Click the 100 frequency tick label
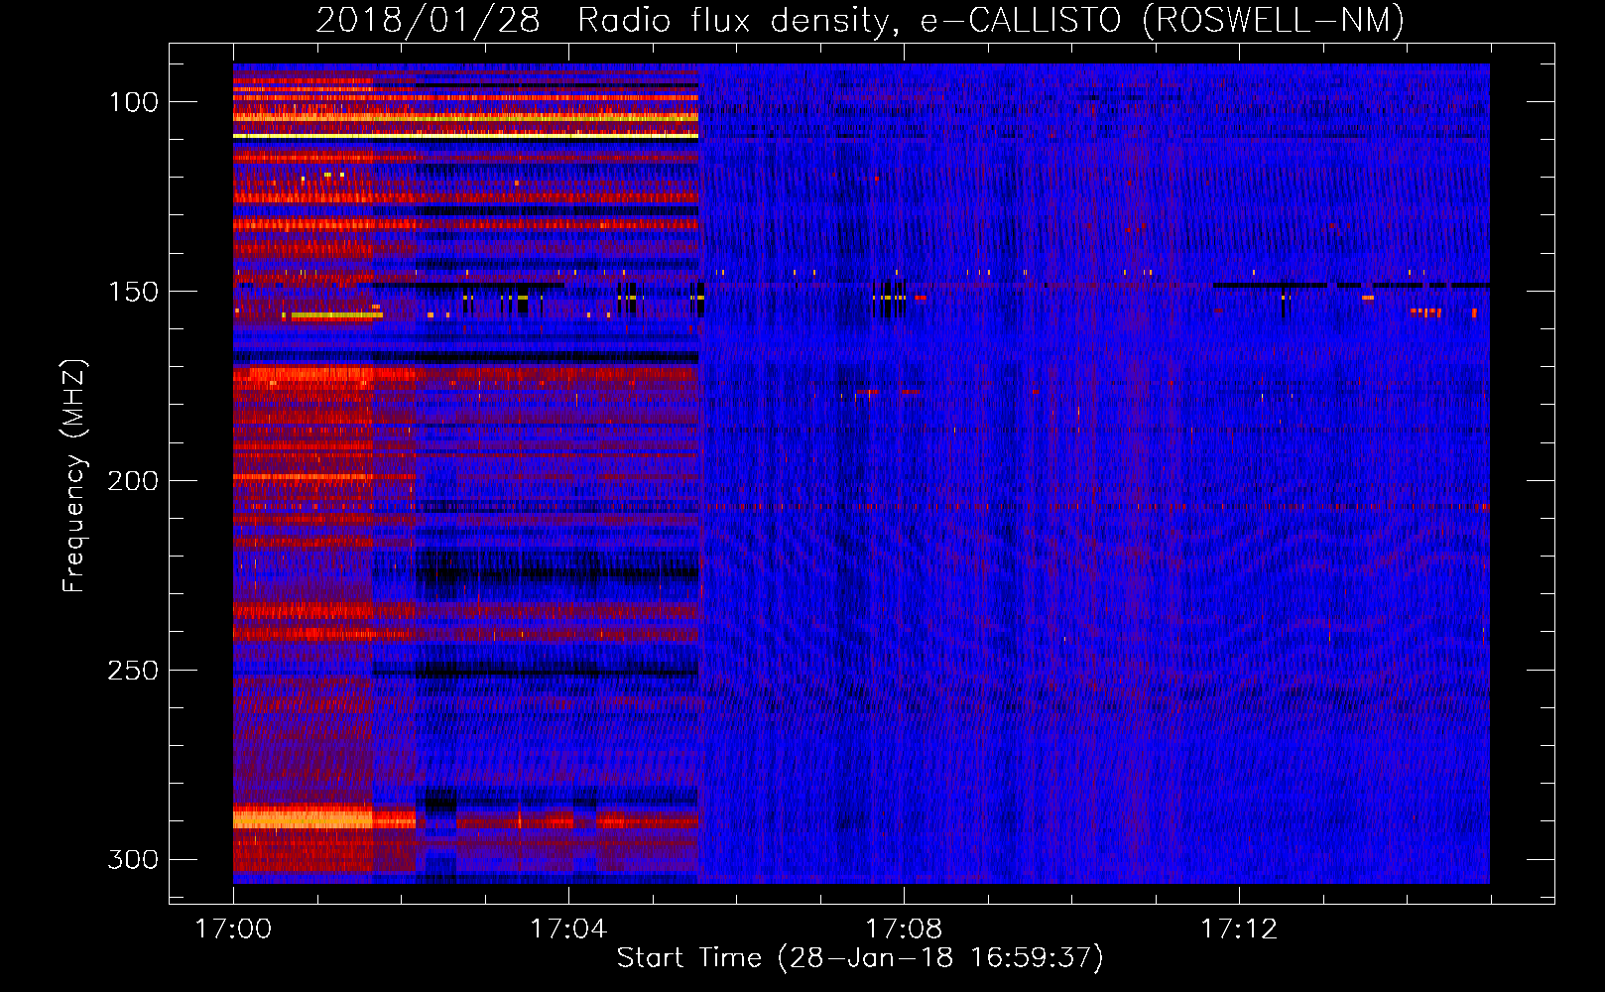The height and width of the screenshot is (992, 1605). tap(133, 102)
